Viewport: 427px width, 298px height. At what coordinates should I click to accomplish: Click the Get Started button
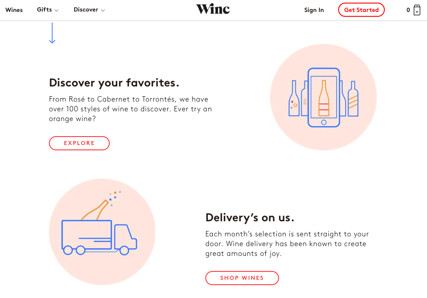pyautogui.click(x=361, y=10)
